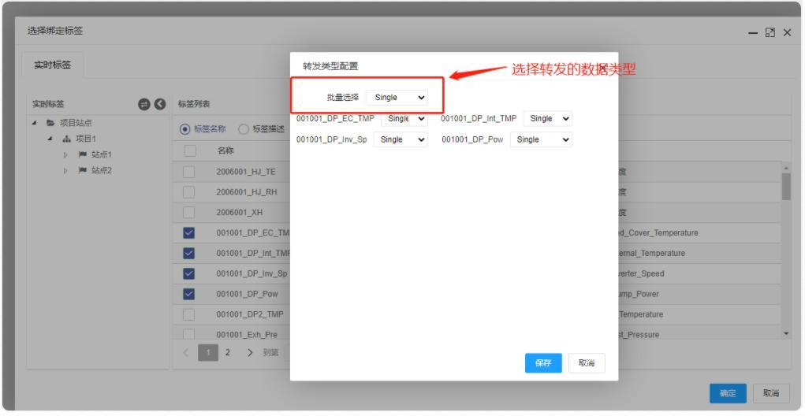
Task: Click the 2006001_XH name cell
Action: (x=239, y=213)
